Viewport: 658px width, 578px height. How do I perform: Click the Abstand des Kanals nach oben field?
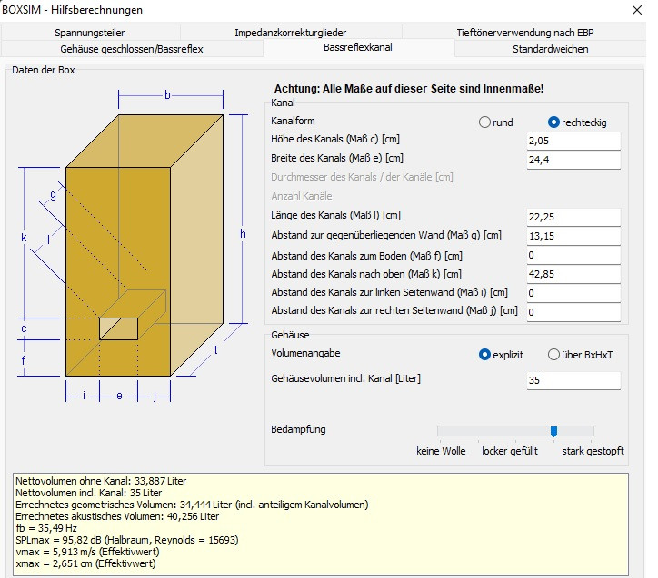(x=573, y=274)
